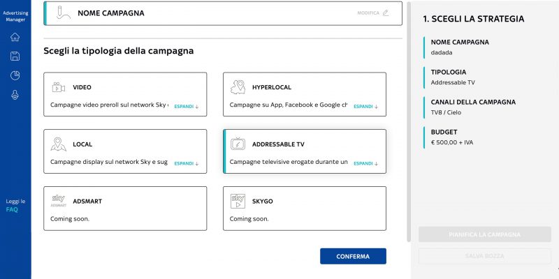Image resolution: width=559 pixels, height=279 pixels.
Task: Click the save floppy disk icon
Action: pos(15,56)
